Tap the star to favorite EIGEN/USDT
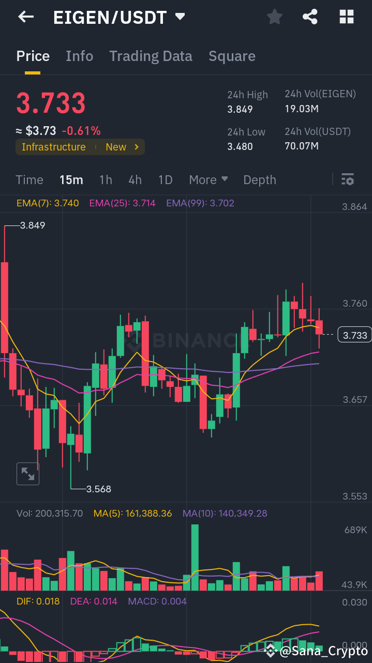This screenshot has height=663, width=372. tap(274, 17)
